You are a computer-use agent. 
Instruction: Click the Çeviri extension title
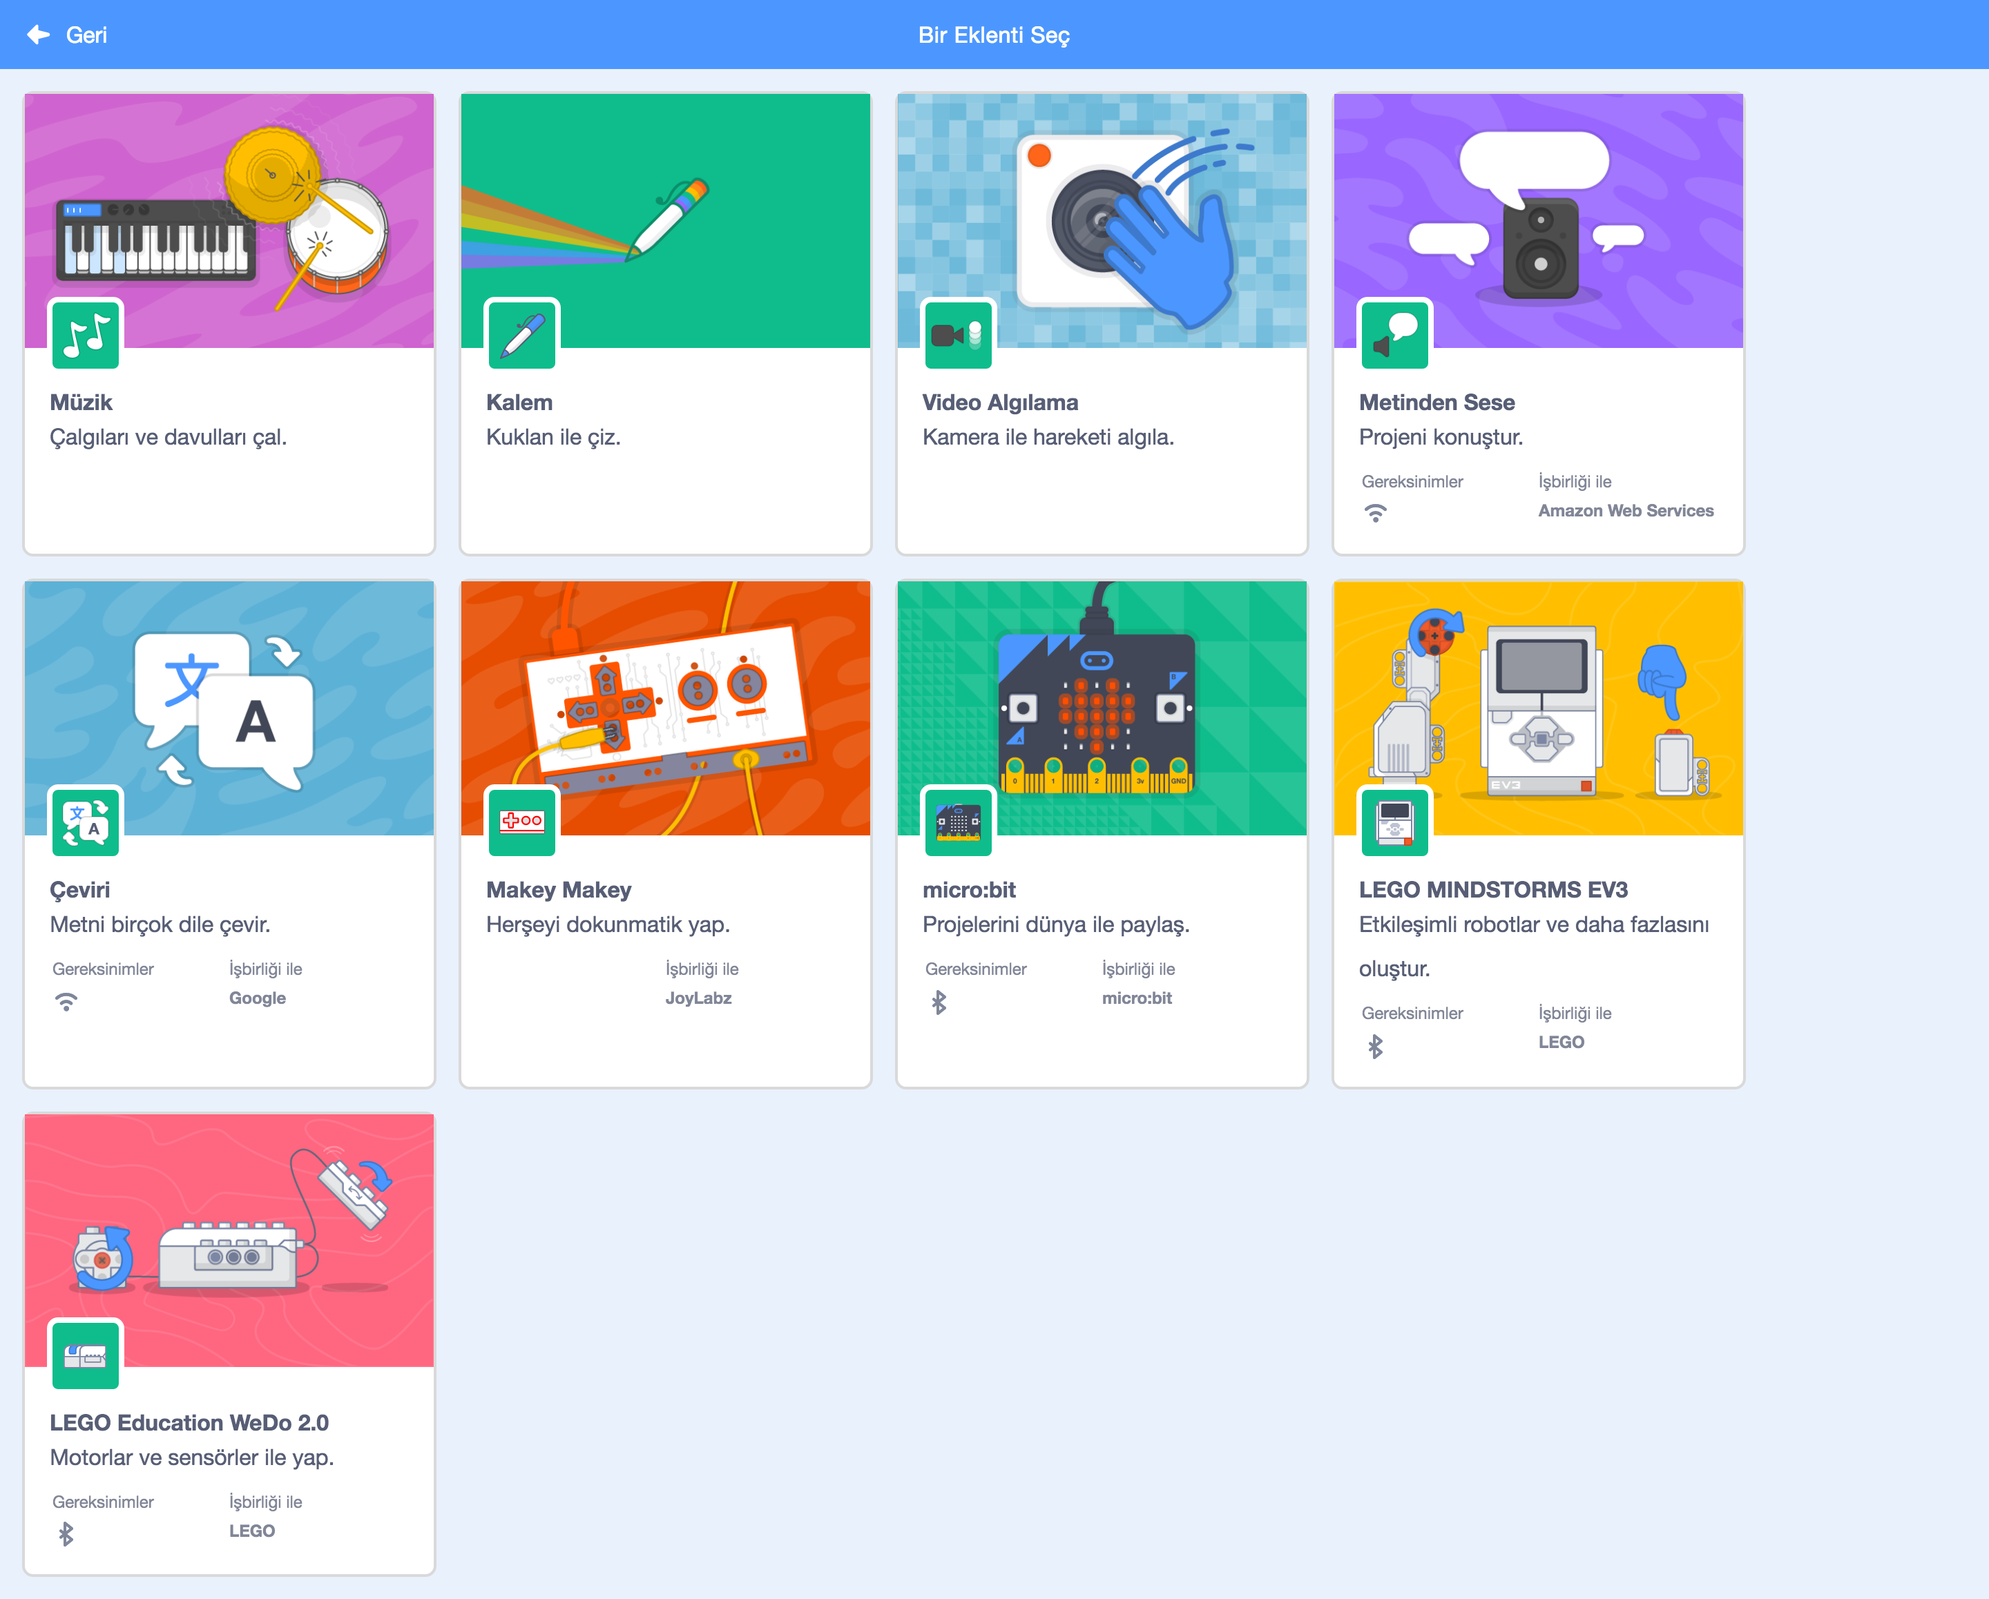click(x=80, y=890)
